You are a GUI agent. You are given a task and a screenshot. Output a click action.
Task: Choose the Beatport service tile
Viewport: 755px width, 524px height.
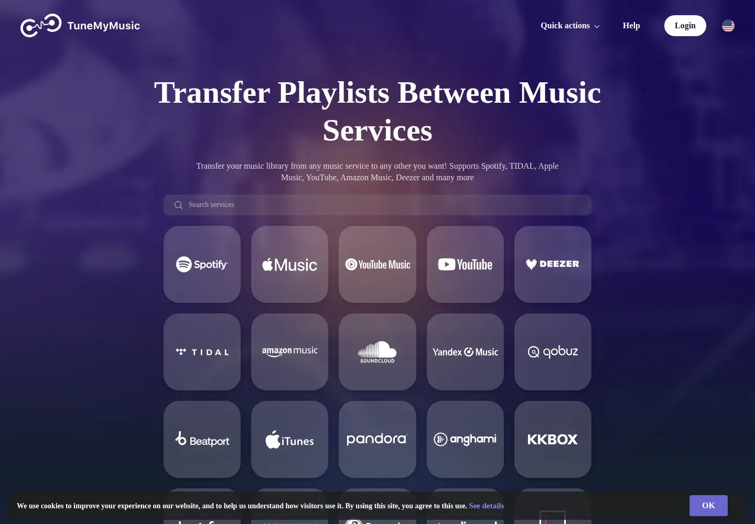click(202, 439)
